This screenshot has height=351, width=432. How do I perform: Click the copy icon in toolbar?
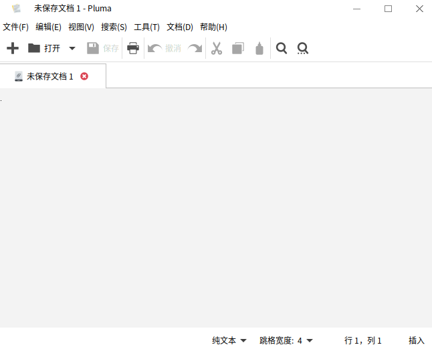[237, 48]
